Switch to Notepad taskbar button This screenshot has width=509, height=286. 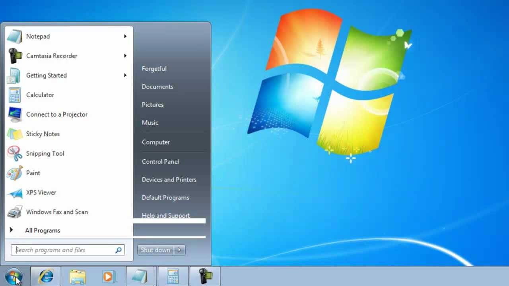140,276
